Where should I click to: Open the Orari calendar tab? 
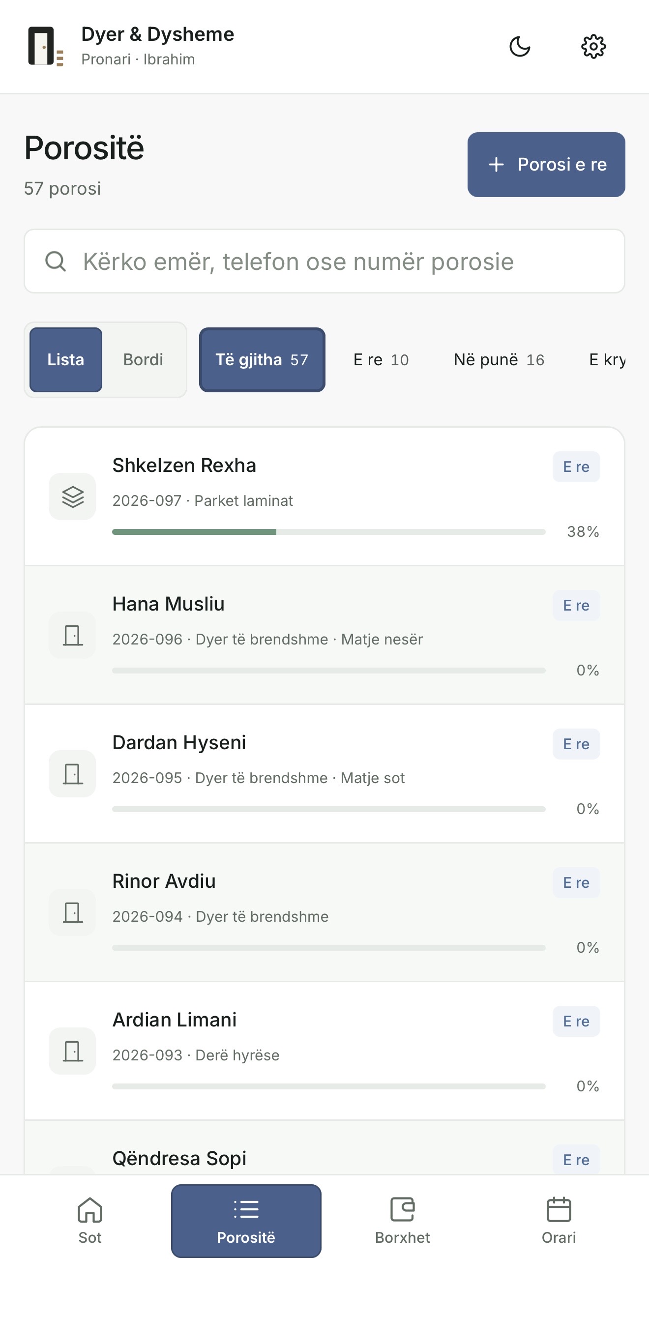pyautogui.click(x=559, y=1221)
